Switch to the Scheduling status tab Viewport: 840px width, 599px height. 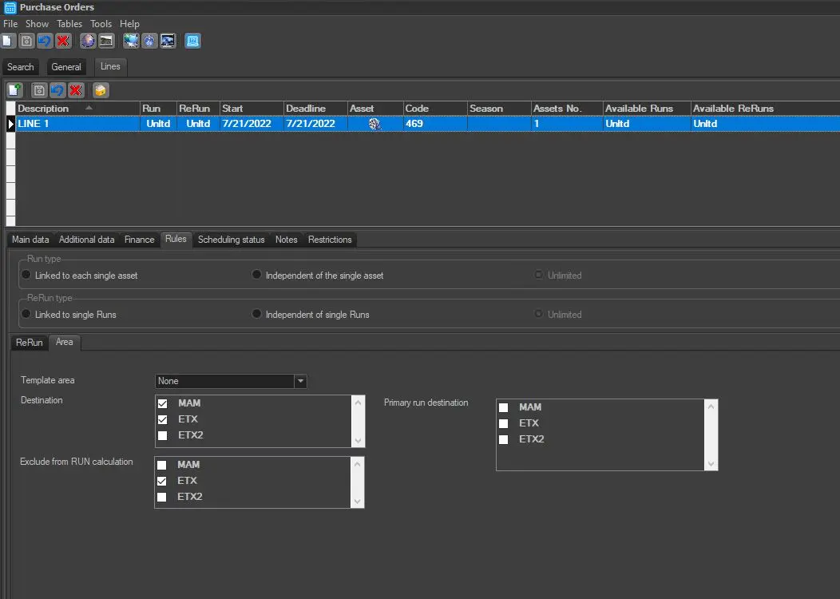click(231, 240)
